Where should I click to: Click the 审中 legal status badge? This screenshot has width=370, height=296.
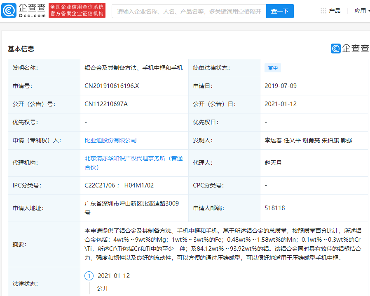[272, 68]
